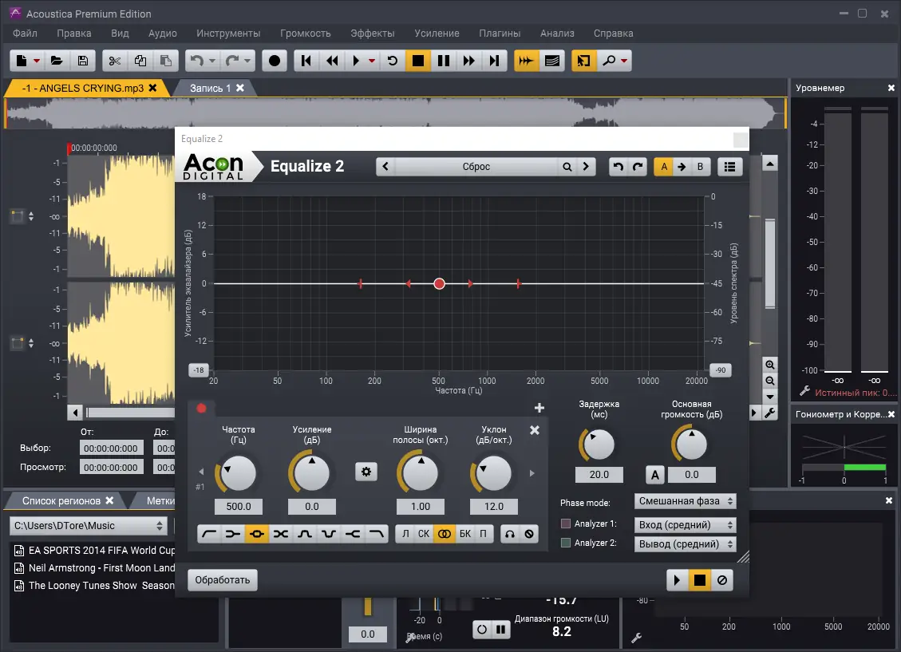901x652 pixels.
Task: Add a new band with plus icon
Action: 539,408
